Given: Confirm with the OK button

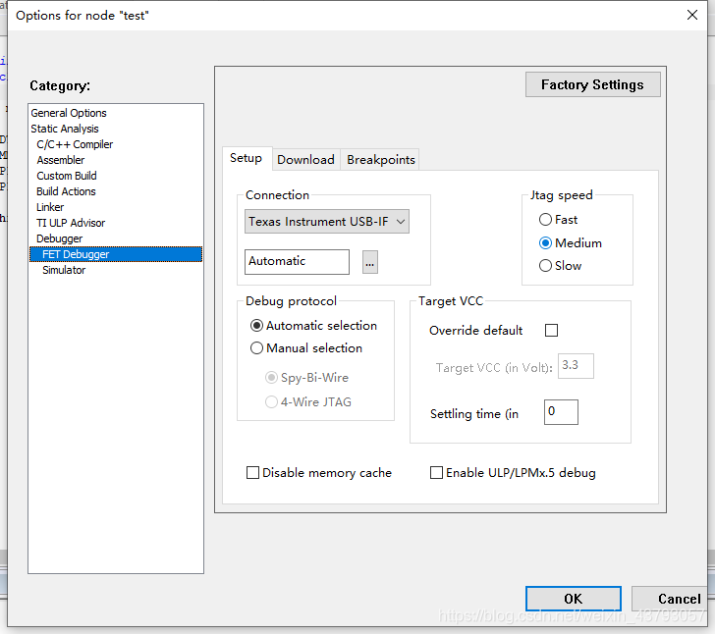Looking at the screenshot, I should [573, 599].
